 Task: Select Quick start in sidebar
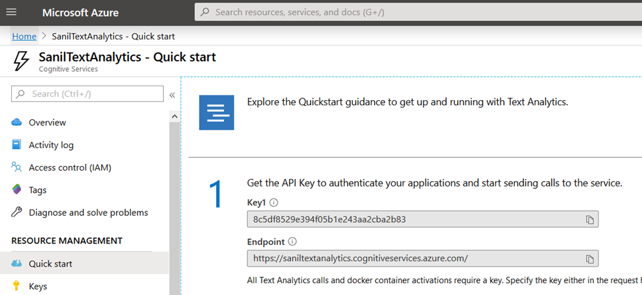point(84,264)
